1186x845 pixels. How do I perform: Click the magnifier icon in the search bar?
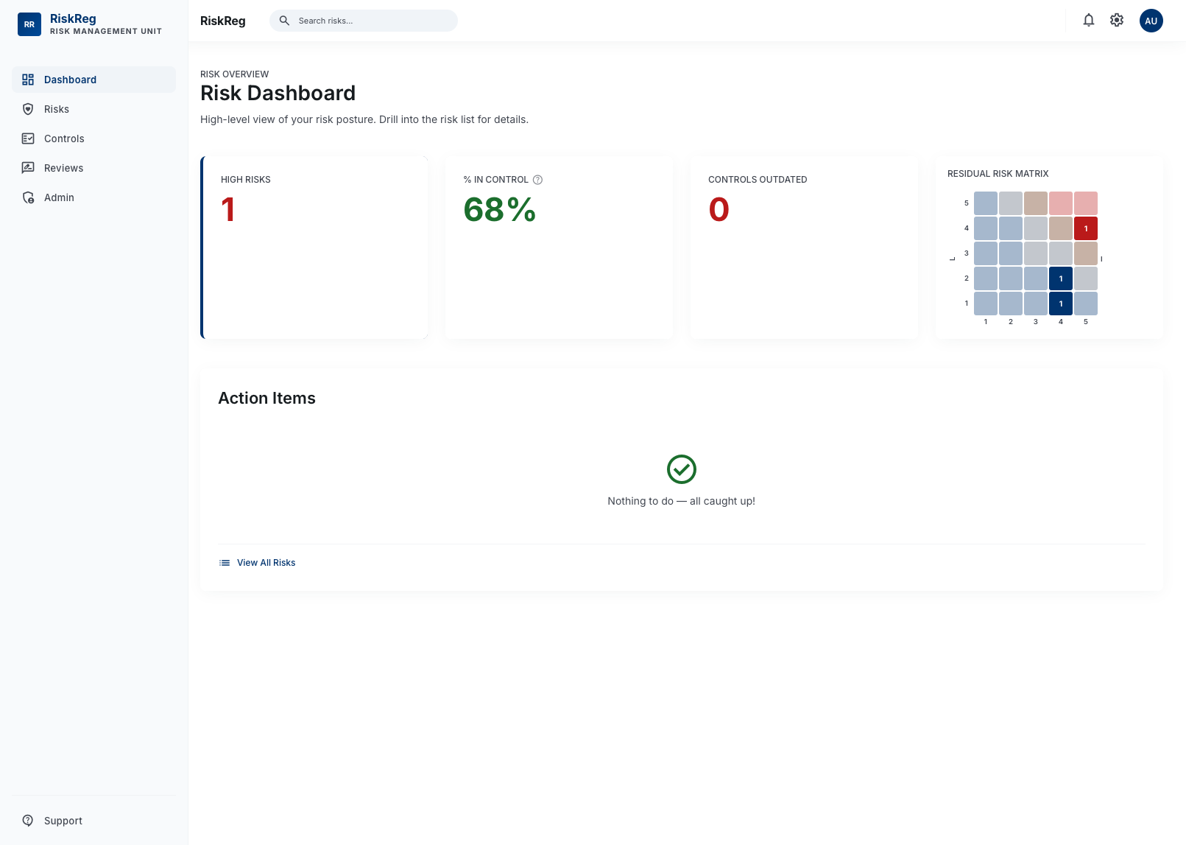click(x=283, y=21)
